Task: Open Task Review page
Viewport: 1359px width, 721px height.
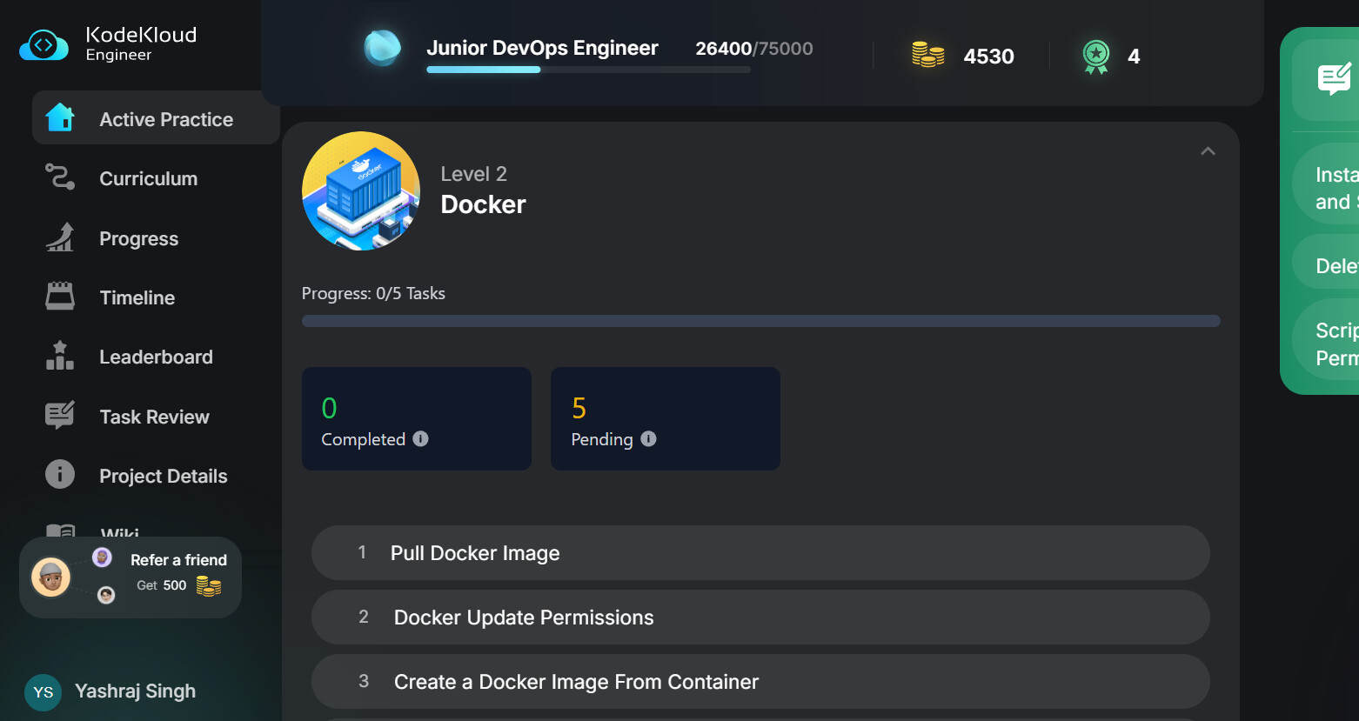Action: [154, 417]
